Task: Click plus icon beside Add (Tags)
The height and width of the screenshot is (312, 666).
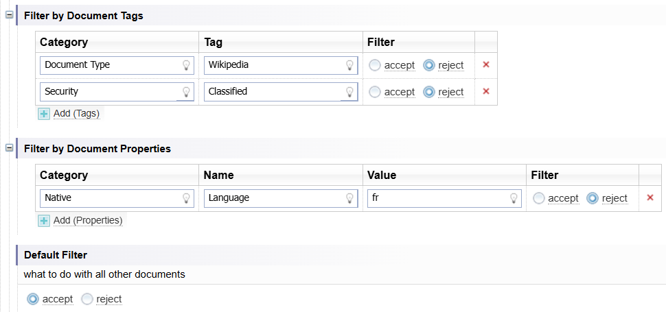Action: coord(45,113)
